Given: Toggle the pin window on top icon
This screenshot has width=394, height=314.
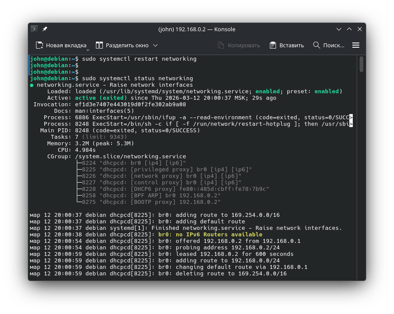Looking at the screenshot, I should (x=45, y=29).
